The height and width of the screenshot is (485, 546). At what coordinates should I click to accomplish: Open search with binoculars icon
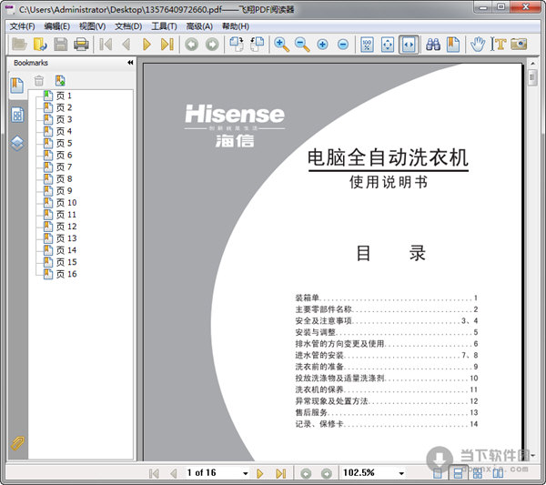click(433, 45)
